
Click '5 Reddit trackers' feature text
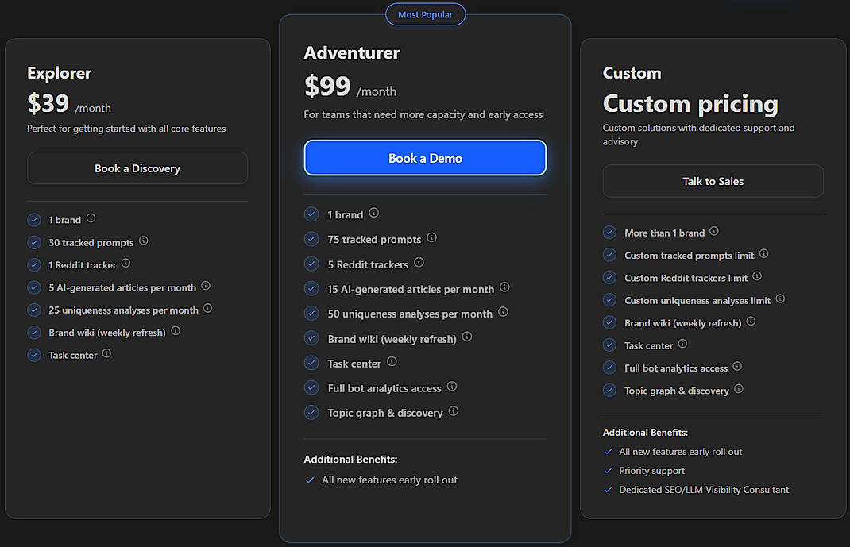(368, 265)
